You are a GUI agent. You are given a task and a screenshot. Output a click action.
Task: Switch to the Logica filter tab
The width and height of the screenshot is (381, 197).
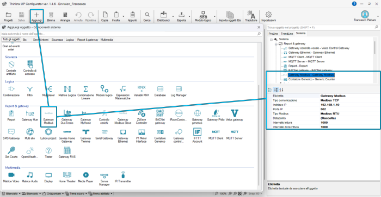pyautogui.click(x=70, y=40)
